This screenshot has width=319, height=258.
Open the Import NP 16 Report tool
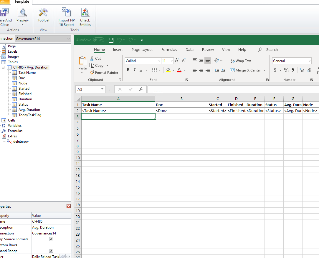point(66,13)
